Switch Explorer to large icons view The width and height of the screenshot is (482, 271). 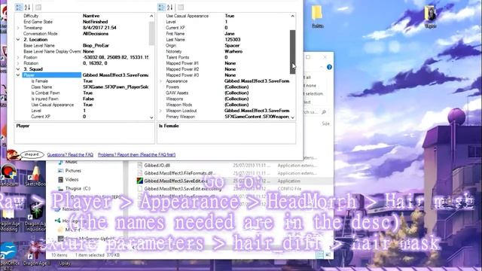[x=328, y=254]
